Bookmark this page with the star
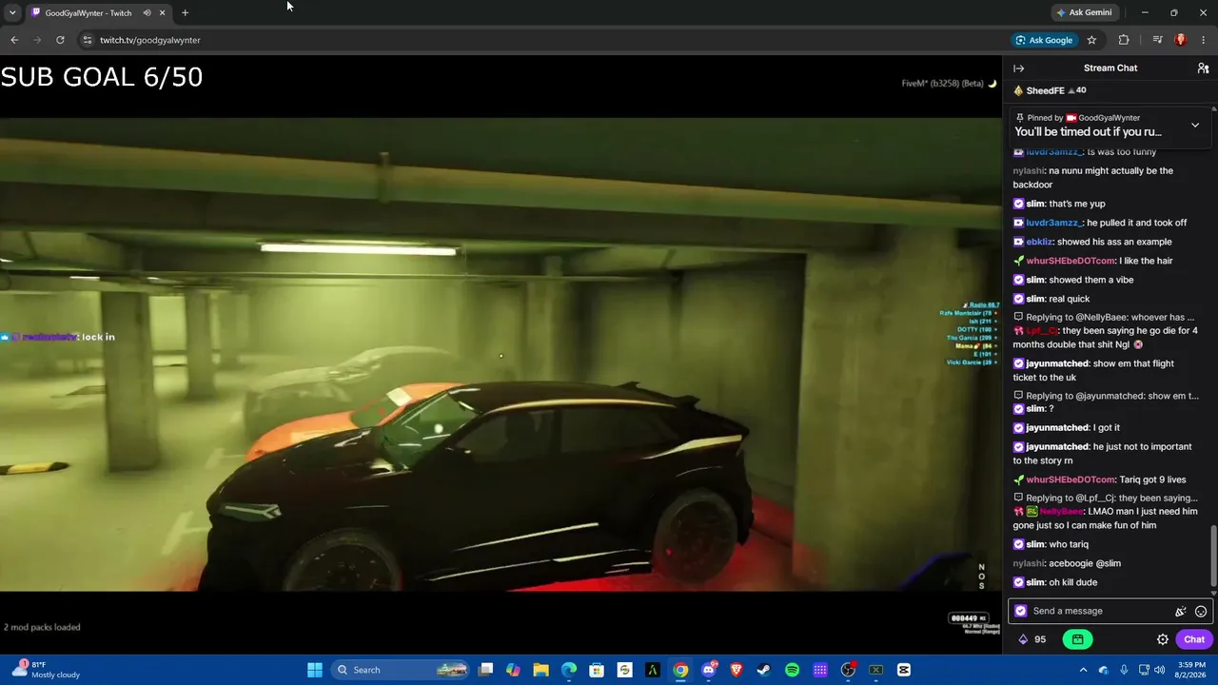This screenshot has height=685, width=1218. click(x=1091, y=40)
